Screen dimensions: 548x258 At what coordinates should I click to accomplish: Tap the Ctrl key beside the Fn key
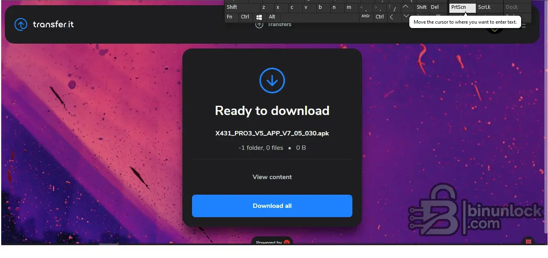[245, 17]
